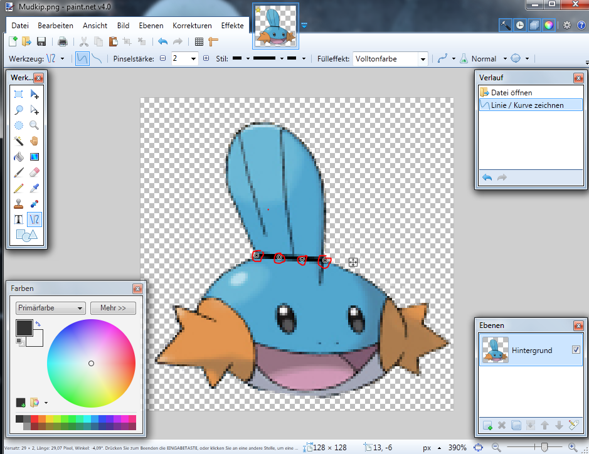Select the Move Selected Pixels tool

(x=34, y=94)
